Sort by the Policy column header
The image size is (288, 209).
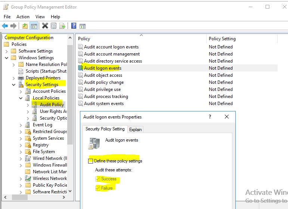click(x=141, y=39)
